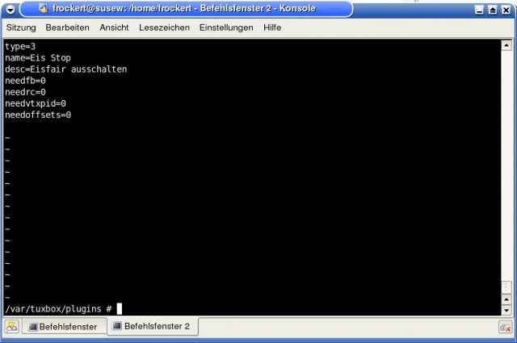The image size is (517, 343).
Task: Open the Einstellungen menu
Action: (x=226, y=27)
